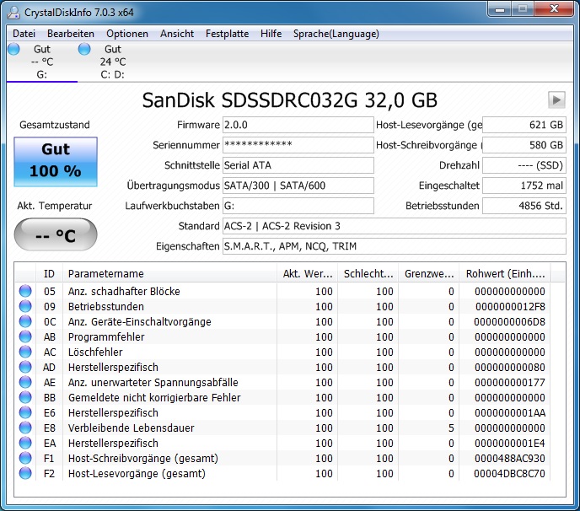The image size is (580, 511).
Task: Click raw value 0000000012F8
Action: pyautogui.click(x=510, y=306)
